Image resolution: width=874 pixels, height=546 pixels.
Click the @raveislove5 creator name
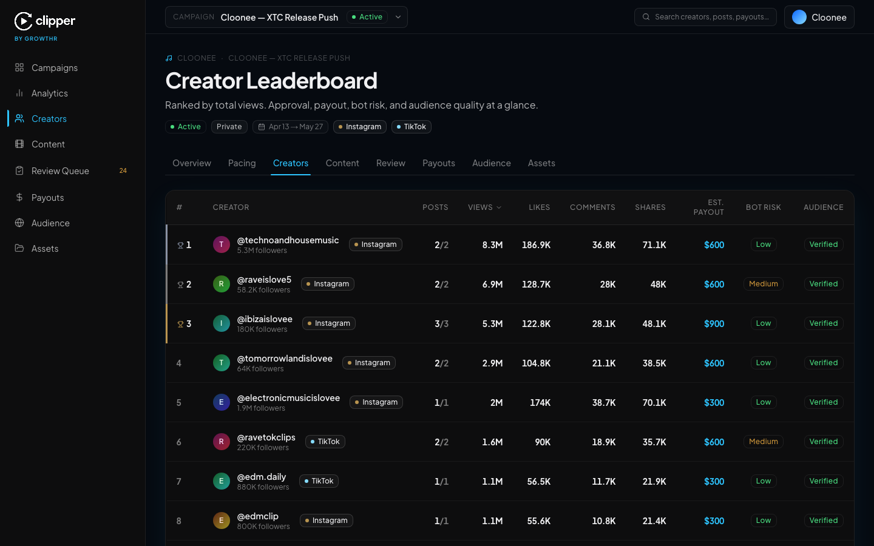pyautogui.click(x=264, y=280)
